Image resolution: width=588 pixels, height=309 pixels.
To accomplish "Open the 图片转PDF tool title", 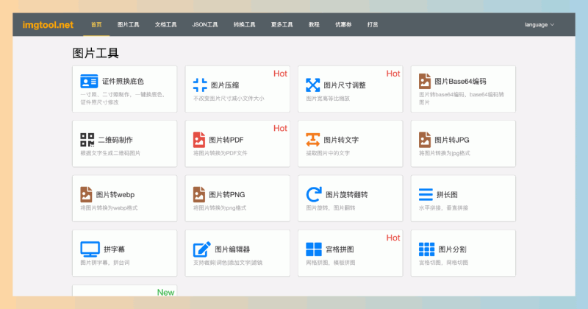I will 226,140.
